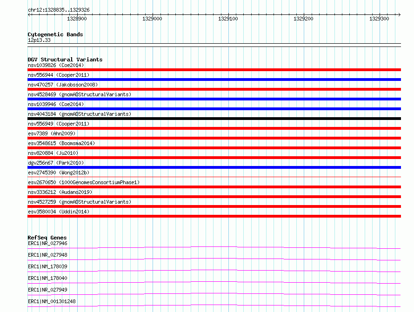Open transcript ERC1|NM_001301248 label

click(x=52, y=301)
